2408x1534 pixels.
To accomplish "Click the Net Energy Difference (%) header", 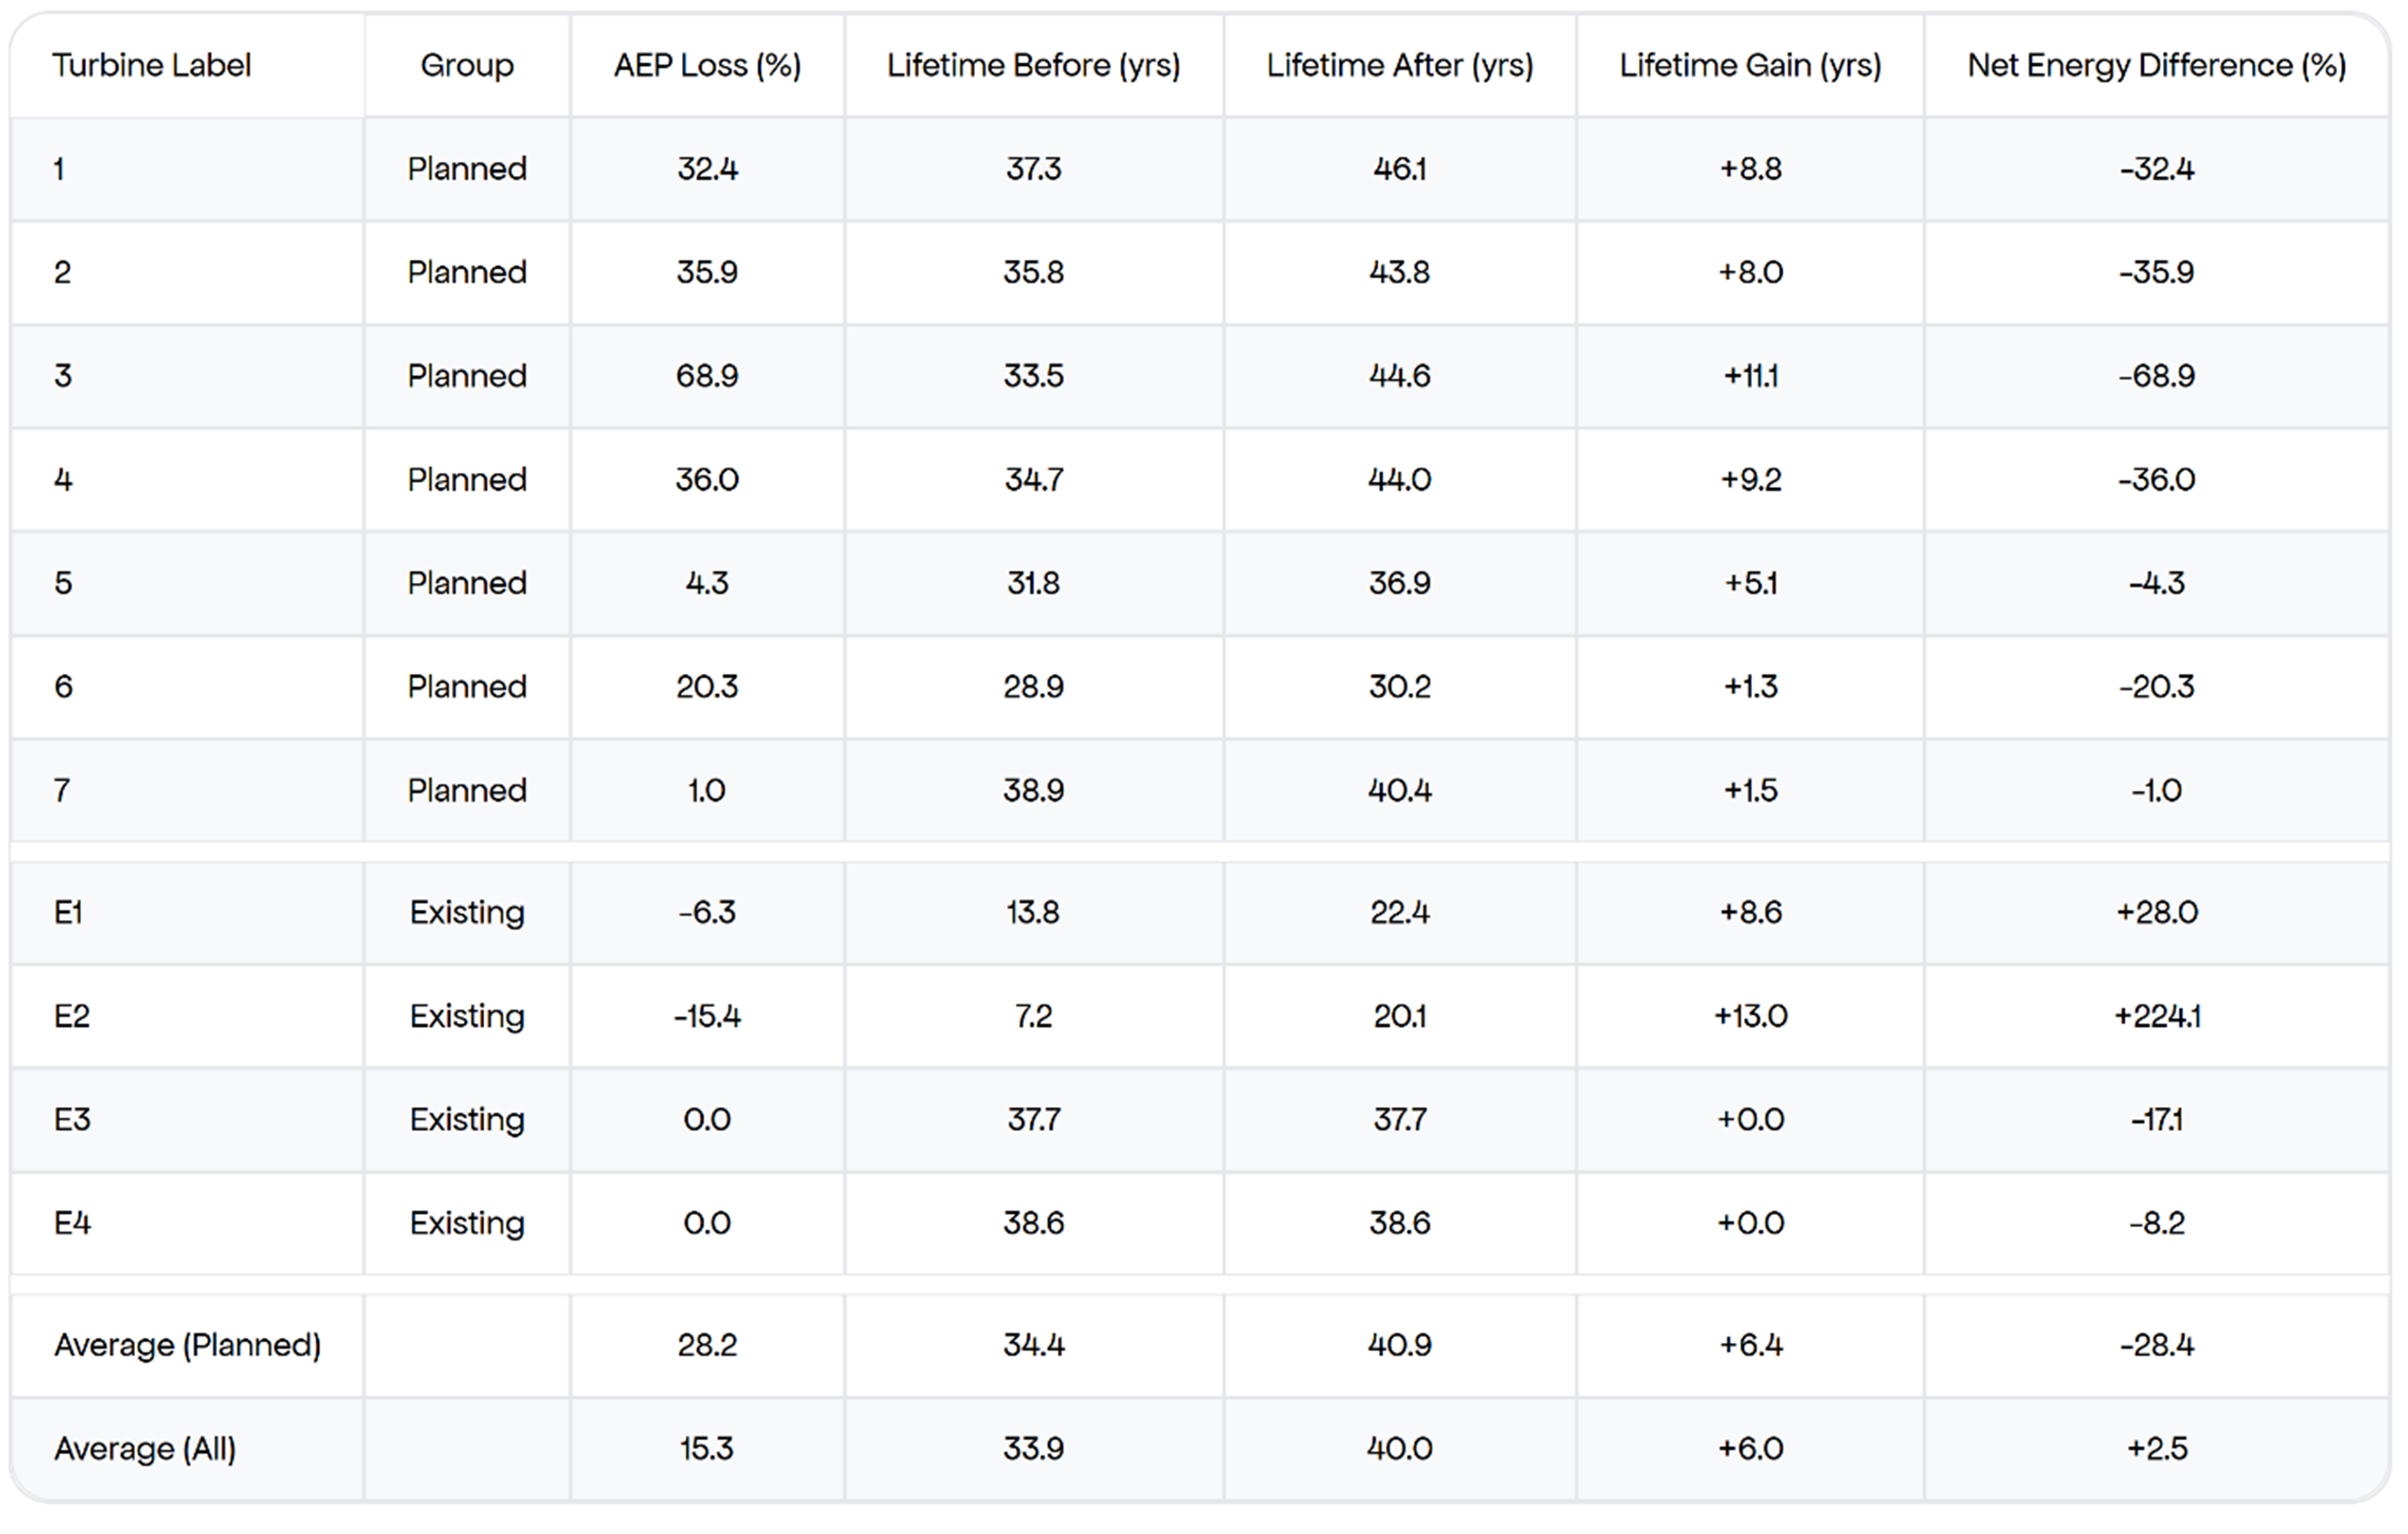I will (2156, 65).
